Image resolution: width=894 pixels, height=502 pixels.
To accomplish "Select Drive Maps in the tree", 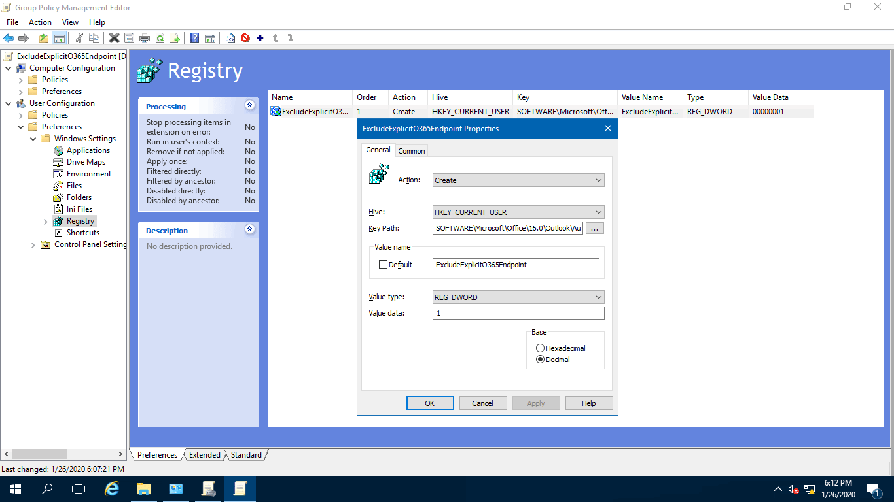I will click(86, 162).
